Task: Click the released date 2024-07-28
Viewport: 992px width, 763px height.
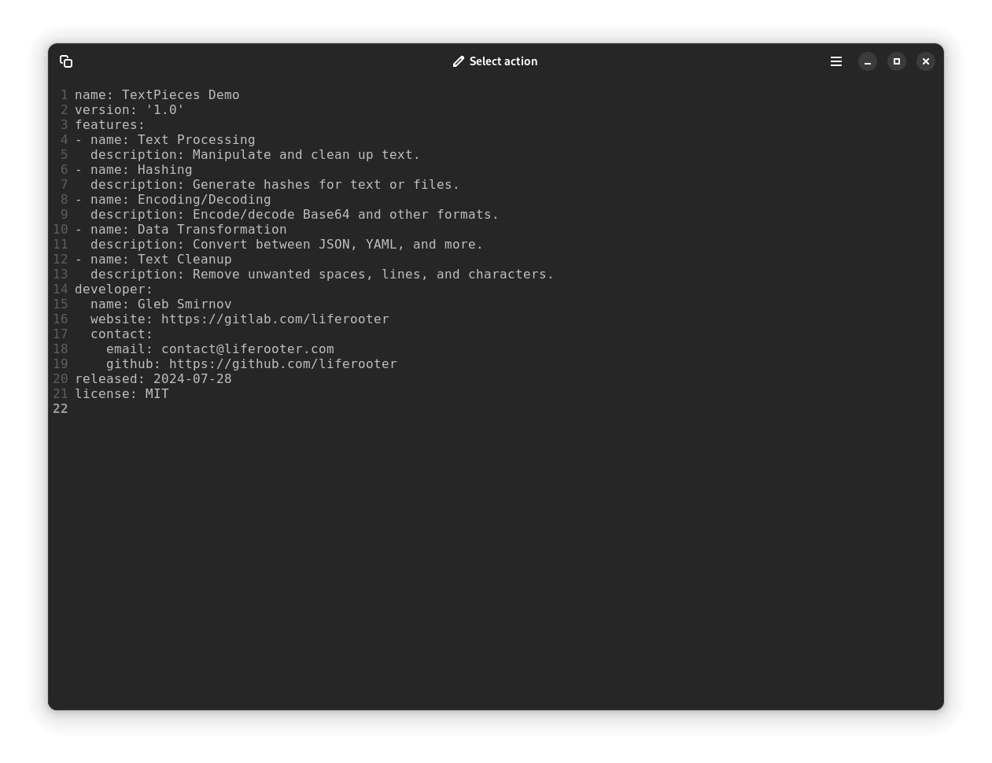Action: pos(192,379)
